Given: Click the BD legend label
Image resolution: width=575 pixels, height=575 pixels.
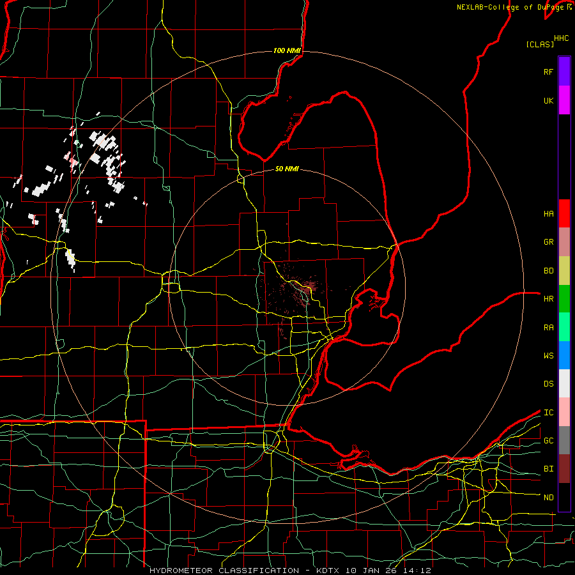Looking at the screenshot, I should pyautogui.click(x=548, y=271).
